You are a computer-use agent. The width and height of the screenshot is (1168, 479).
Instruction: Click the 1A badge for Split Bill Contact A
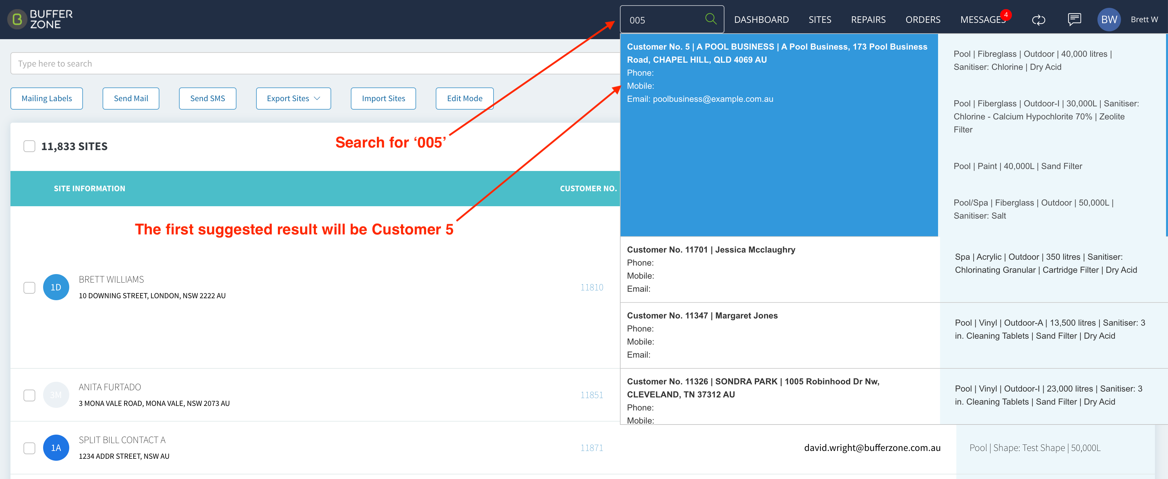tap(56, 447)
